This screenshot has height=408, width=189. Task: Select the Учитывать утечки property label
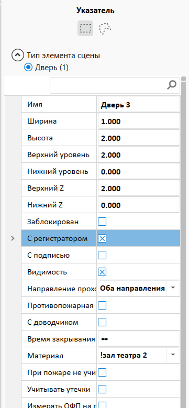(59, 389)
